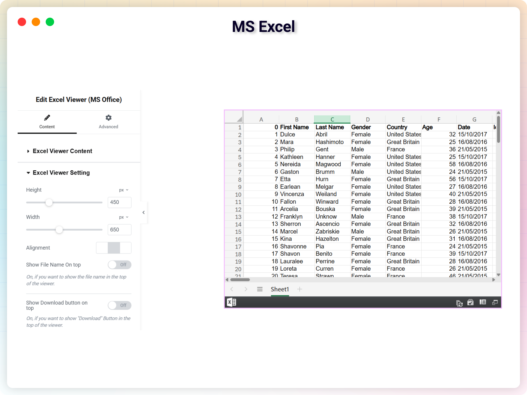Select the "Date" header cell
527x395 pixels.
pos(474,127)
